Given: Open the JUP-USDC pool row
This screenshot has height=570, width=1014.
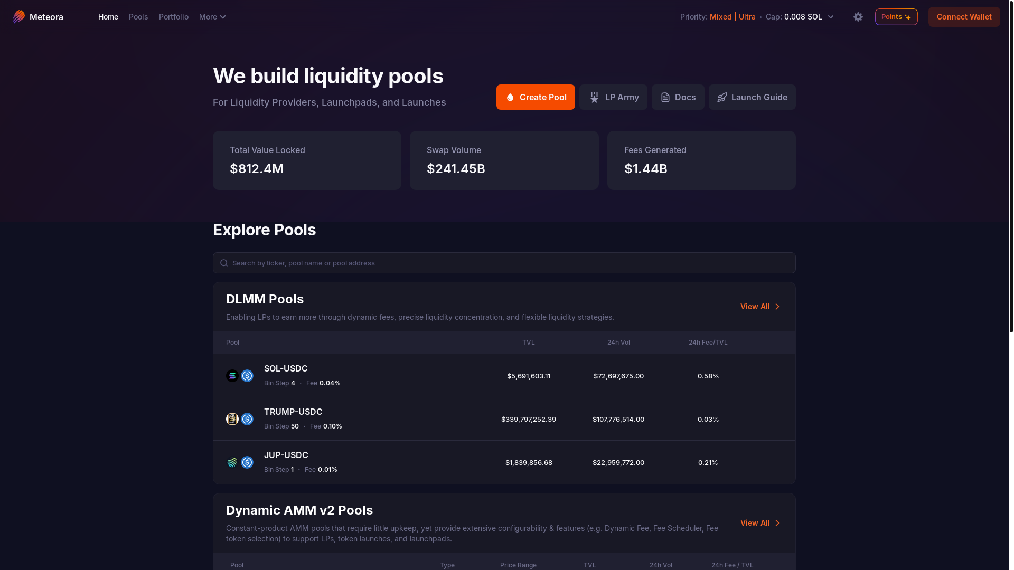Looking at the screenshot, I should coord(504,462).
